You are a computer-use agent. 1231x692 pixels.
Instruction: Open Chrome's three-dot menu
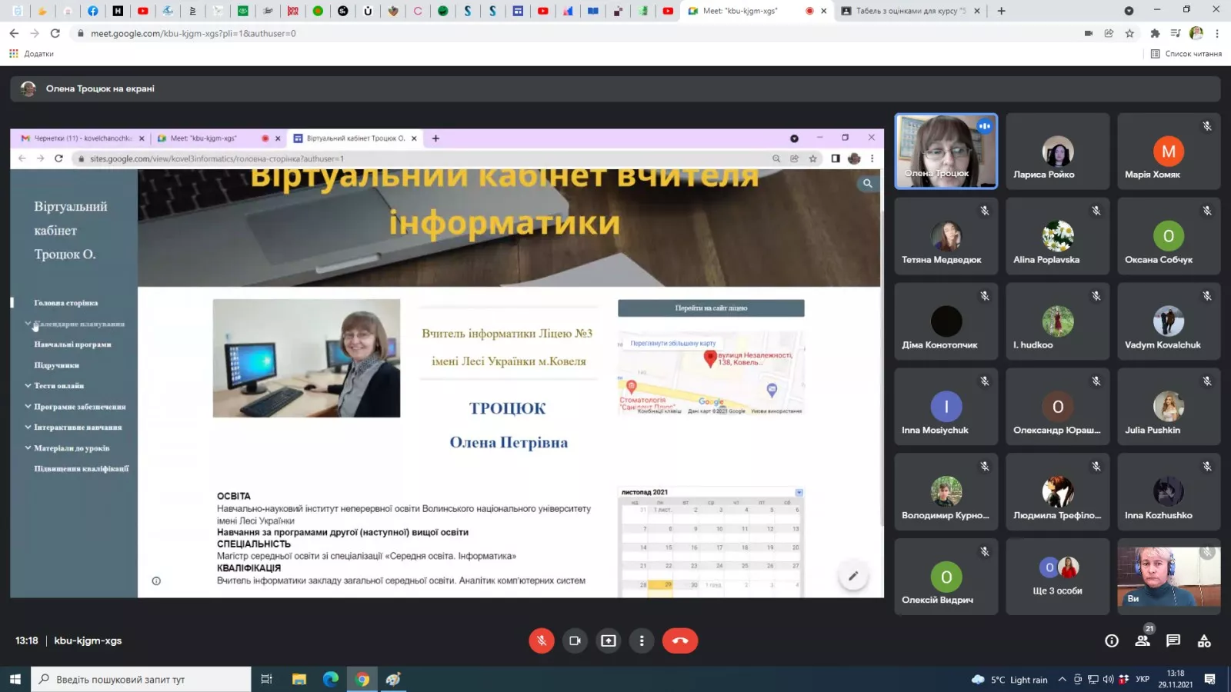[x=1217, y=33]
